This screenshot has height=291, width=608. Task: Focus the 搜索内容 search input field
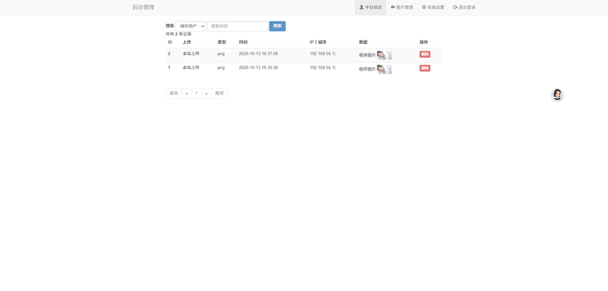[237, 26]
